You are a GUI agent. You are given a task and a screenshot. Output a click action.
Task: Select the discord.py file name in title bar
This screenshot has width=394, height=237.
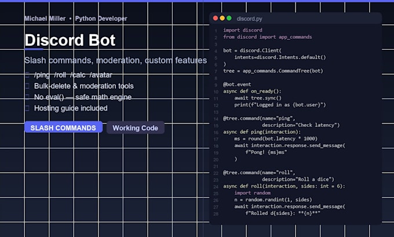(x=249, y=19)
